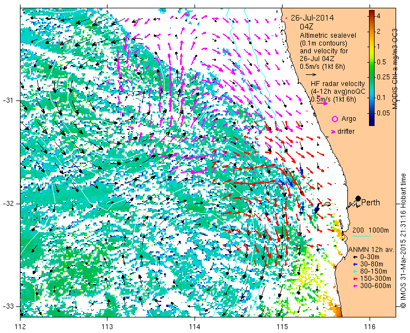Click the drifter magenta arrow legend symbol
This screenshot has height=333, width=410.
pyautogui.click(x=334, y=132)
